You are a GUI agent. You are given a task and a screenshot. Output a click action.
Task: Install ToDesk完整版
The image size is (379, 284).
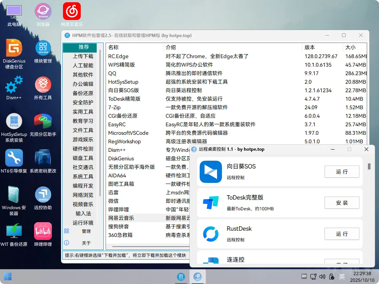(341, 203)
